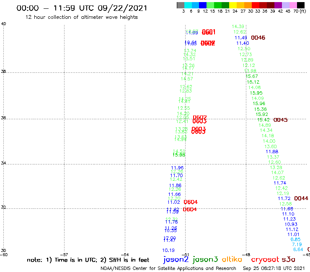Click the '34' latitude axis label
The height and width of the screenshot is (272, 310).
pyautogui.click(x=3, y=163)
